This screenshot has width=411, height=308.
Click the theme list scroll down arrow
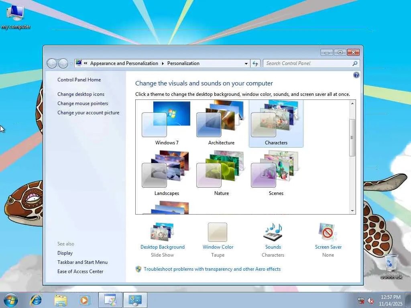[x=352, y=211]
